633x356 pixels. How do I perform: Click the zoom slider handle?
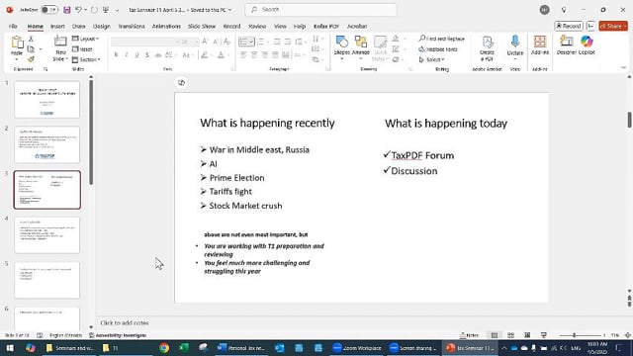point(574,335)
